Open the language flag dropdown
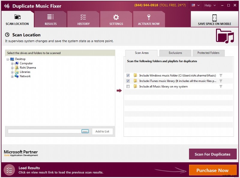The height and width of the screenshot is (178, 240). click(196, 5)
